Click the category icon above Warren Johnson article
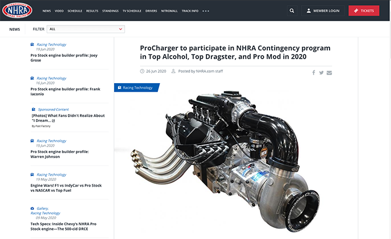The height and width of the screenshot is (239, 391). (x=32, y=141)
